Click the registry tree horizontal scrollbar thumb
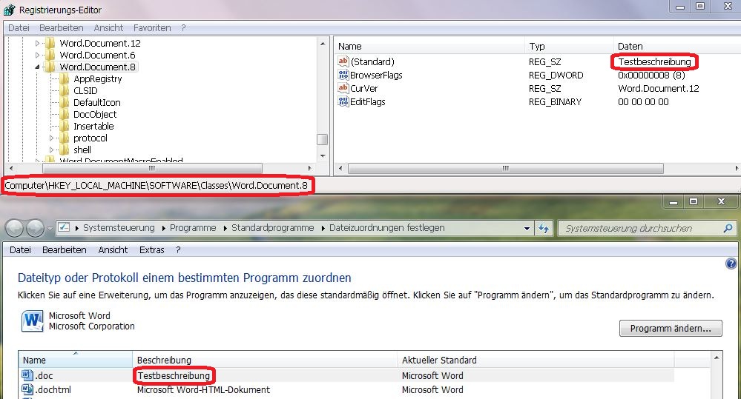 pos(152,168)
